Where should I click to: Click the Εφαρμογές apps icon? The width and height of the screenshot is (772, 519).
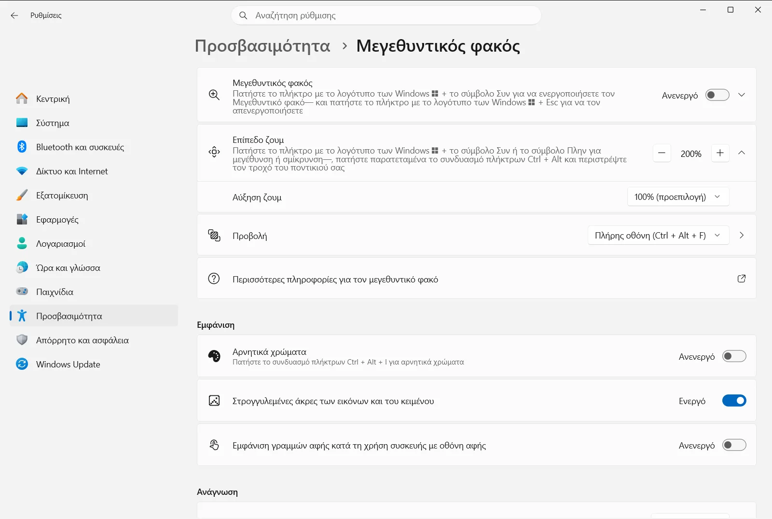[x=22, y=219]
